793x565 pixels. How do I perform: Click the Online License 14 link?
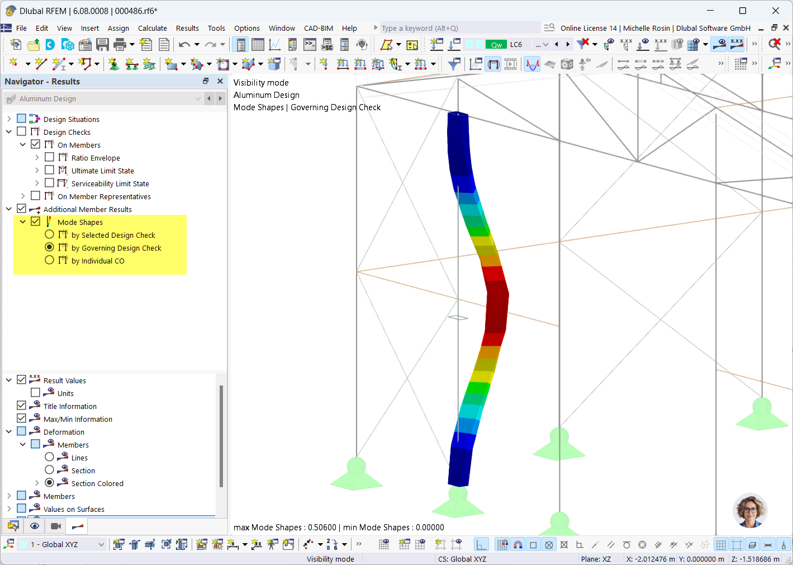point(588,27)
